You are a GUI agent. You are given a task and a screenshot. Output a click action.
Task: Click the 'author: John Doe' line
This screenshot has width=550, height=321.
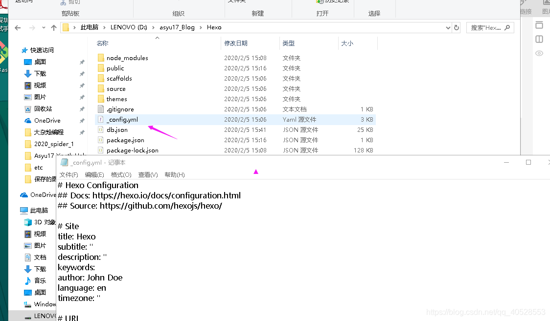coord(90,278)
